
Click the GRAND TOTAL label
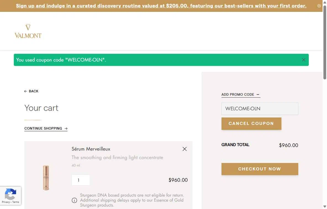point(235,145)
